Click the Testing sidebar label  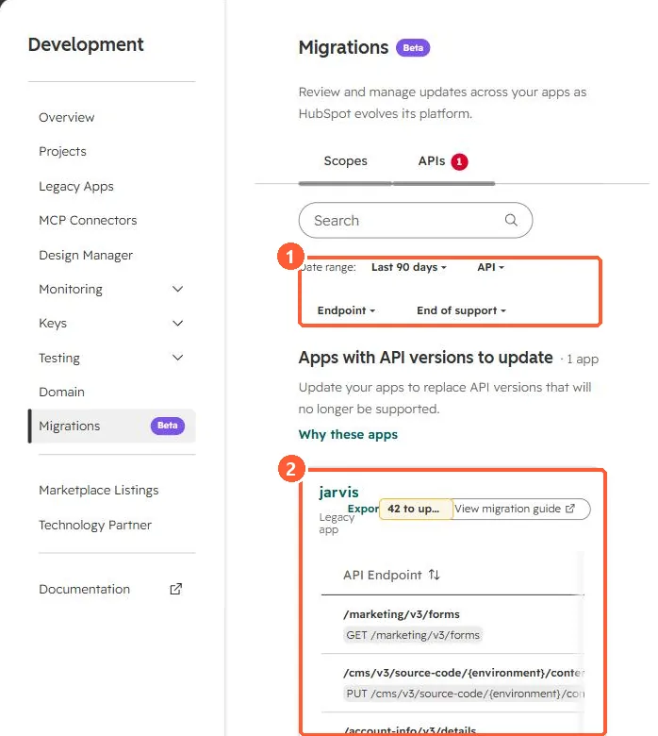click(x=59, y=358)
